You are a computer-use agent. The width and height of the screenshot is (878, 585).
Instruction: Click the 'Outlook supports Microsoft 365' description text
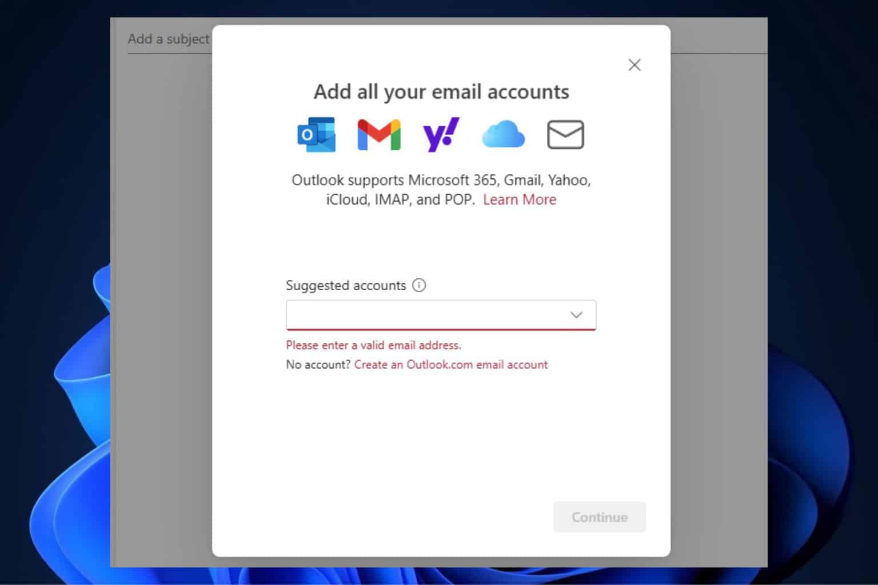click(x=441, y=190)
